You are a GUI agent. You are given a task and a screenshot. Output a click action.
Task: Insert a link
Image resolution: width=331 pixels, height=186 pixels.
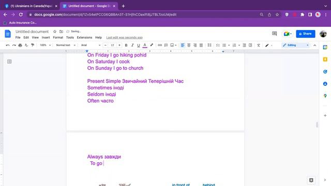(160, 45)
